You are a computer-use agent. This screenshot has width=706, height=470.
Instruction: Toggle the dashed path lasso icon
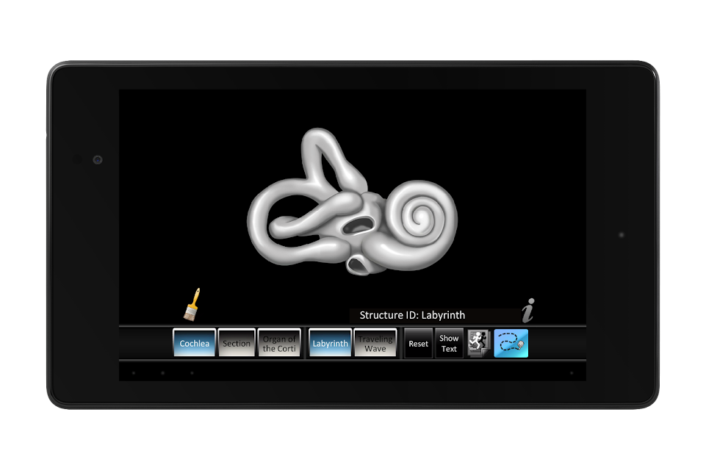click(511, 343)
